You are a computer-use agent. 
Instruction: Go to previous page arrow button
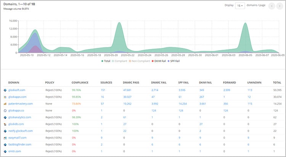272,6
